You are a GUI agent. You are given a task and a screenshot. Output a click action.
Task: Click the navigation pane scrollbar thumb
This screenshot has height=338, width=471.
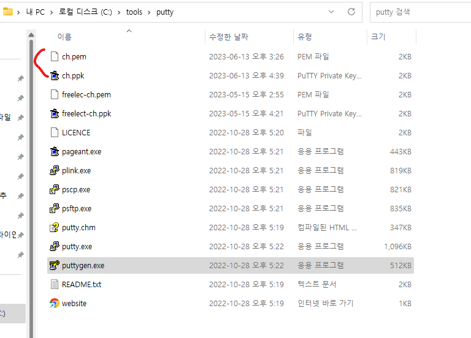31,189
